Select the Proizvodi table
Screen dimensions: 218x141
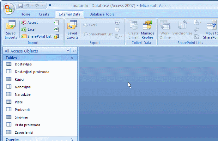40,110
